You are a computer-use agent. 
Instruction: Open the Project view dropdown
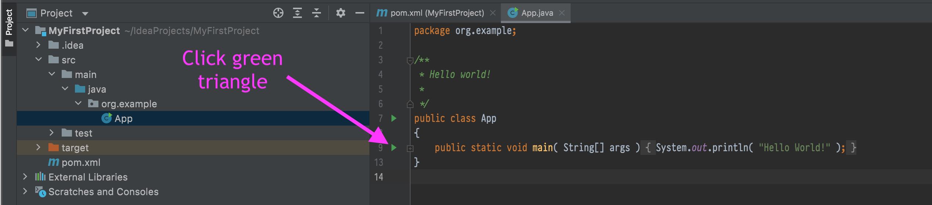[x=85, y=14]
